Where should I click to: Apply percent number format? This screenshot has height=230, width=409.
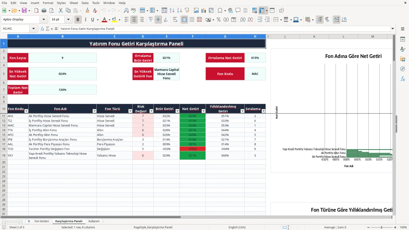[x=218, y=20]
